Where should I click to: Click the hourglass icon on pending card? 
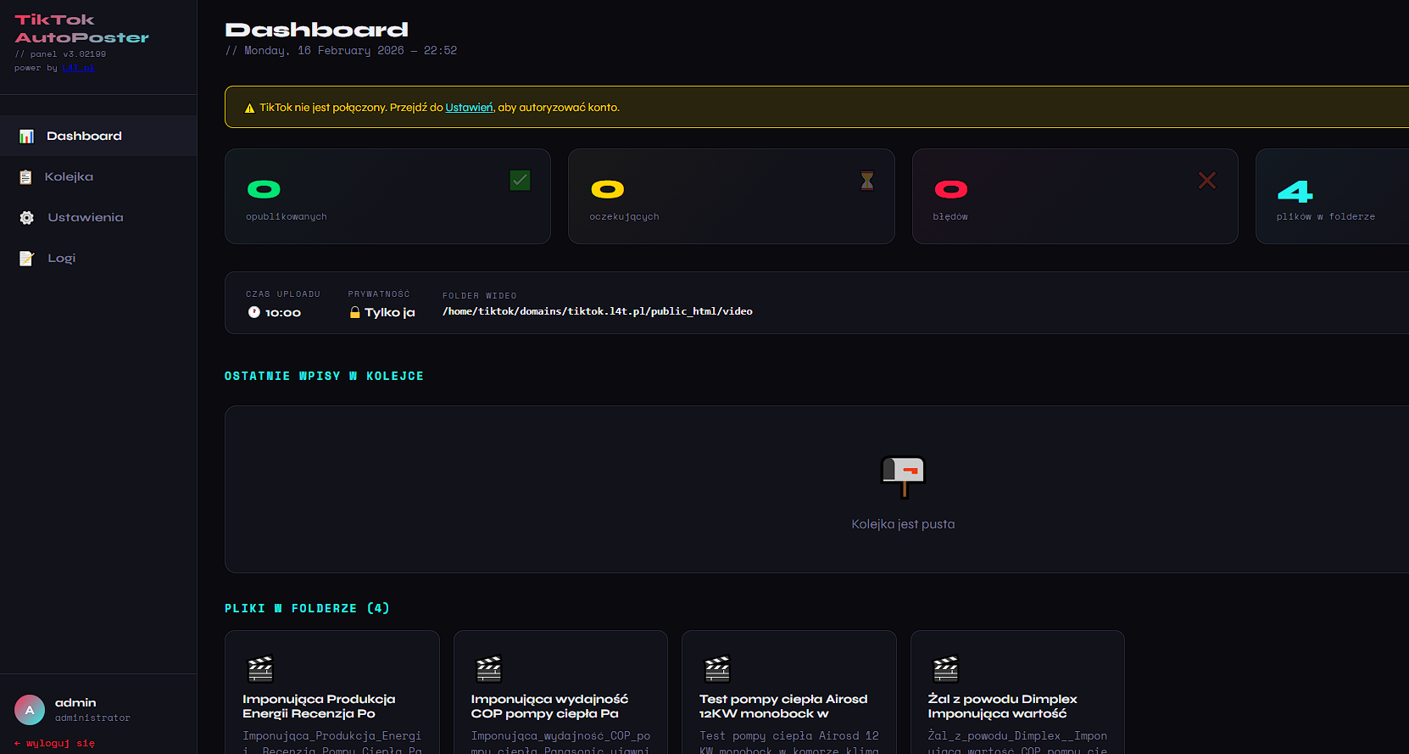tap(866, 181)
